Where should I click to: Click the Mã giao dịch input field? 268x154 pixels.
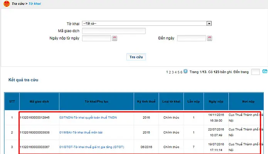click(114, 31)
